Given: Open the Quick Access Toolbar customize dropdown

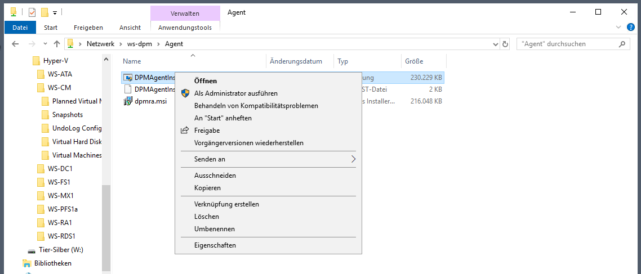Looking at the screenshot, I should [x=55, y=12].
